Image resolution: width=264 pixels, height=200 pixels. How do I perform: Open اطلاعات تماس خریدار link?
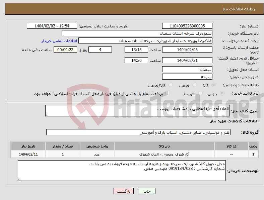[59, 41]
